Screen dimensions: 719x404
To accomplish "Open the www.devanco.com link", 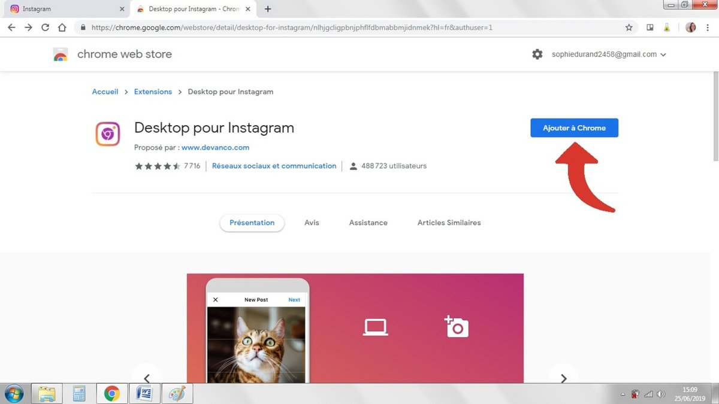I will tap(215, 147).
